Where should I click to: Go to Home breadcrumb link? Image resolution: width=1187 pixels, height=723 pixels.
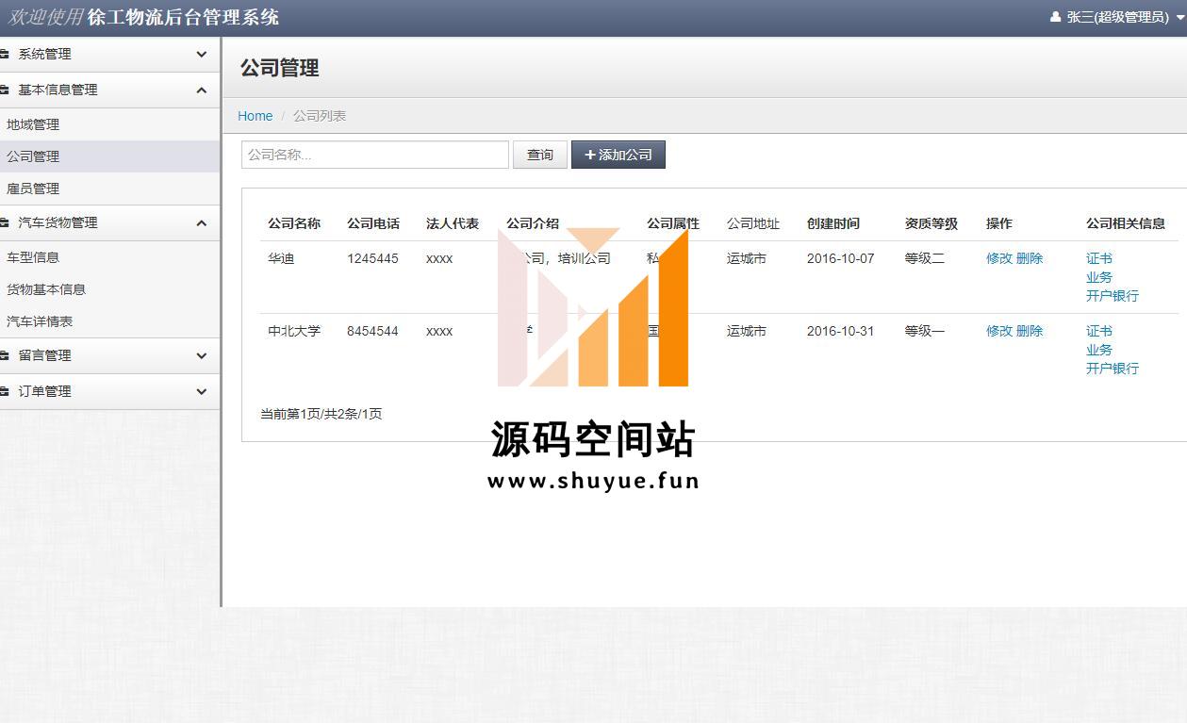click(x=255, y=116)
